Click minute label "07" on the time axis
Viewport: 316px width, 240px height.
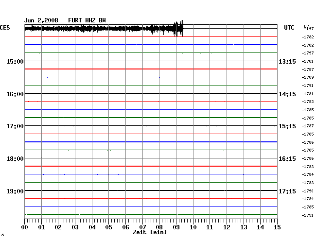pyautogui.click(x=142, y=227)
